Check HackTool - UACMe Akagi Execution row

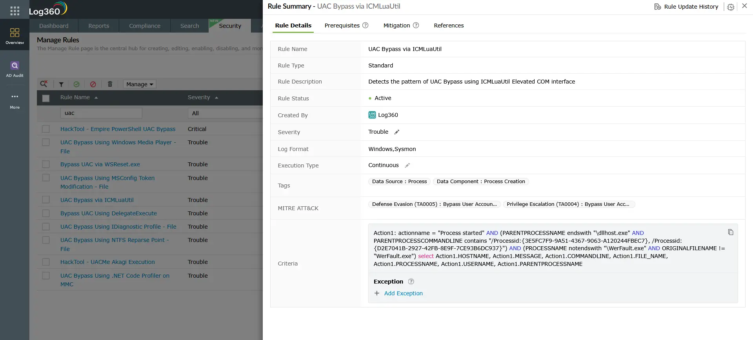[x=46, y=262]
